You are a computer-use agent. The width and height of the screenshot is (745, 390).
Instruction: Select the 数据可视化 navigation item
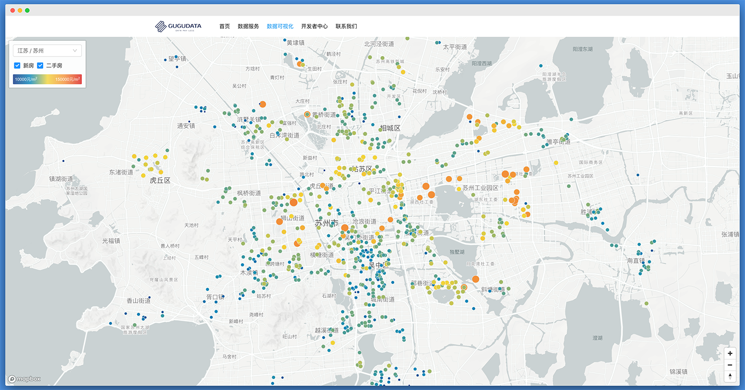pos(280,26)
